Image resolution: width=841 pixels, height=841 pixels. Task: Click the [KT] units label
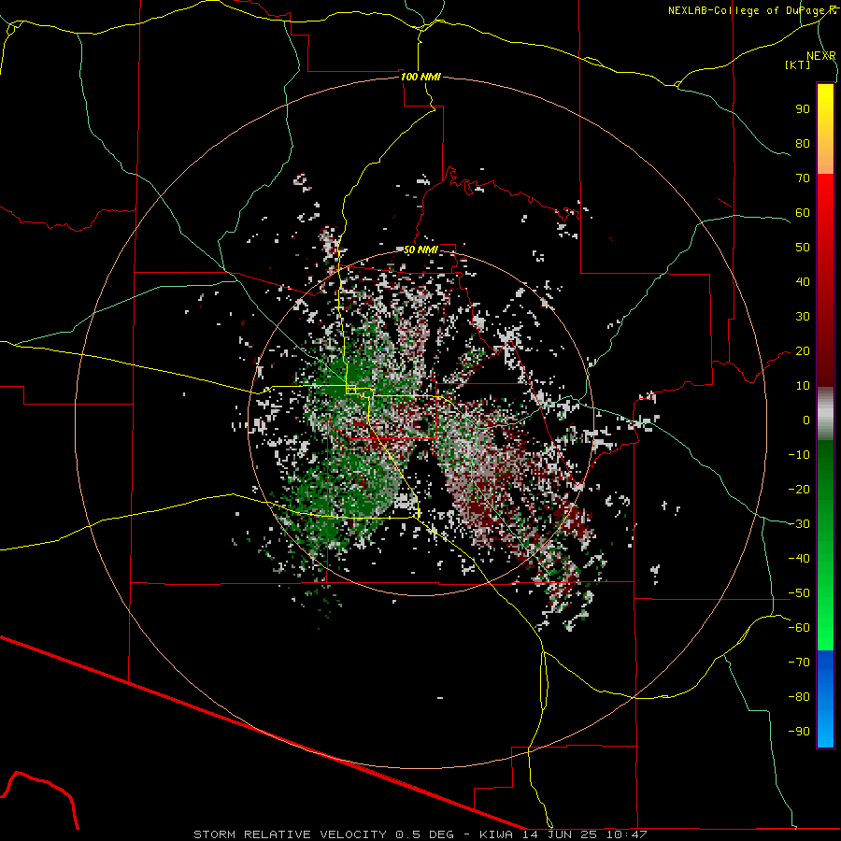(x=797, y=64)
